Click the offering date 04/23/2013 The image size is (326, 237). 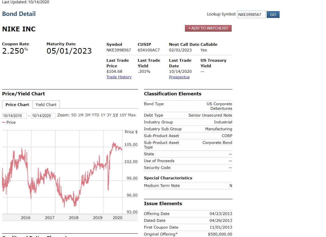click(221, 214)
